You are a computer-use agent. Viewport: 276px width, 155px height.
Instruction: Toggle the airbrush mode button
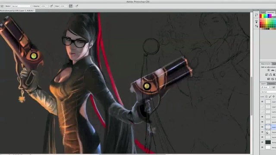(x=71, y=6)
